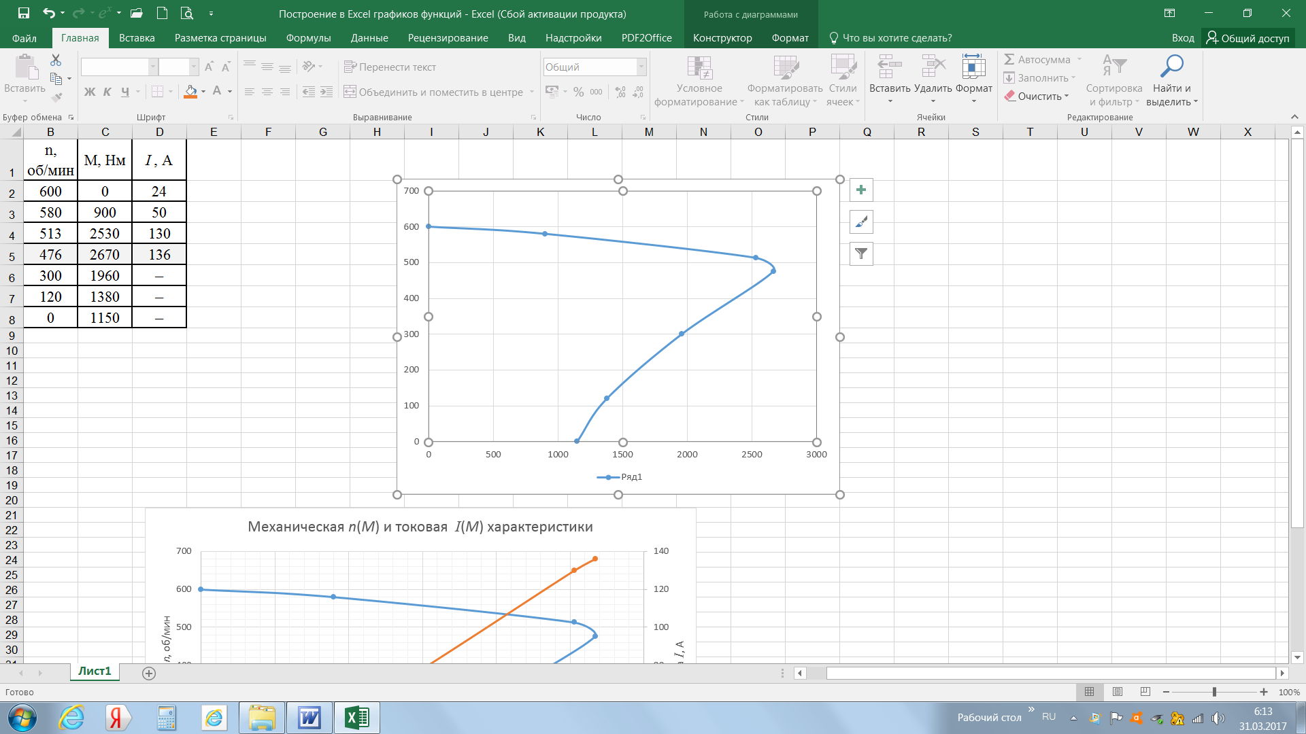Image resolution: width=1306 pixels, height=734 pixels.
Task: Collapse the ribbon with the chevron
Action: coord(1294,117)
